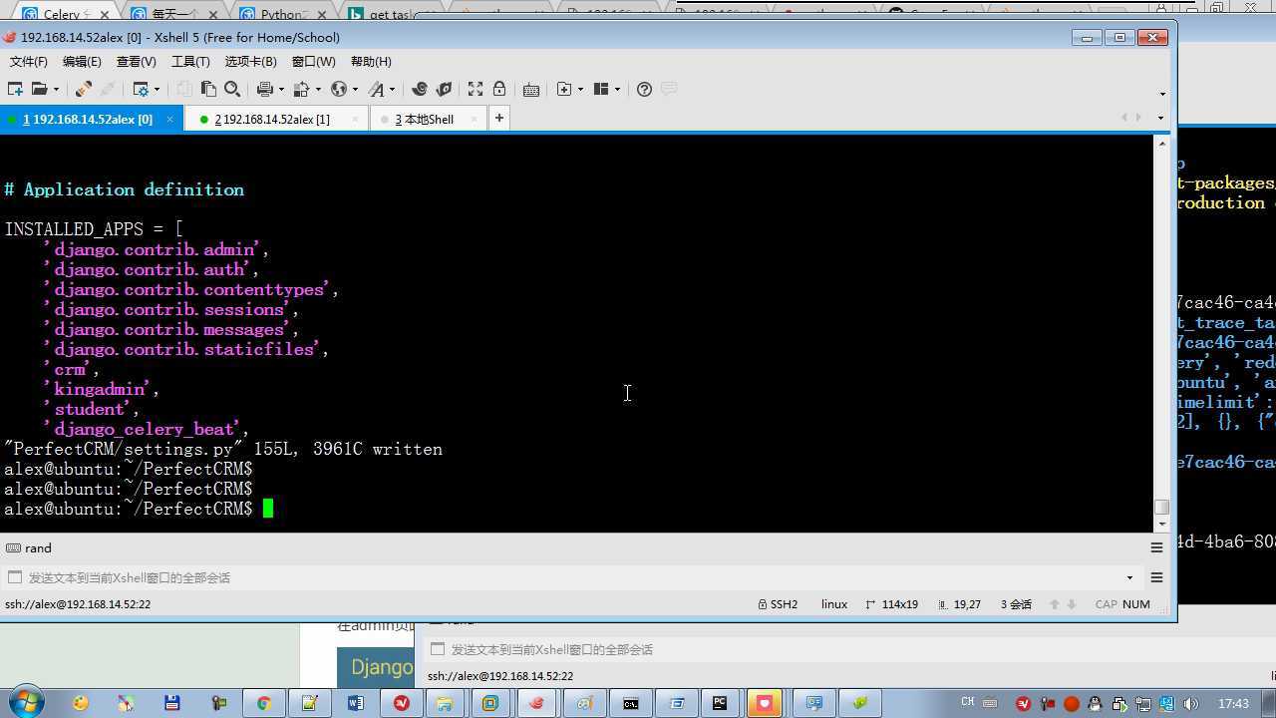Open compose bar hamburger menu beside rand
The width and height of the screenshot is (1276, 718).
(x=1157, y=547)
